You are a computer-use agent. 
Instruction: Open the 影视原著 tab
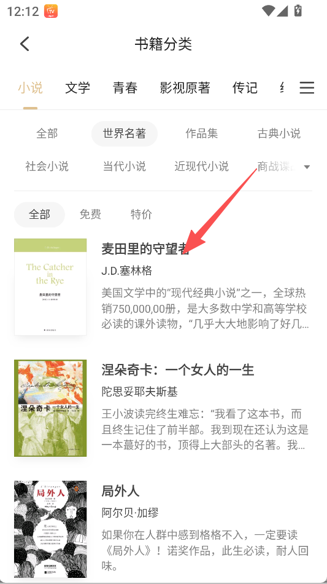click(185, 88)
